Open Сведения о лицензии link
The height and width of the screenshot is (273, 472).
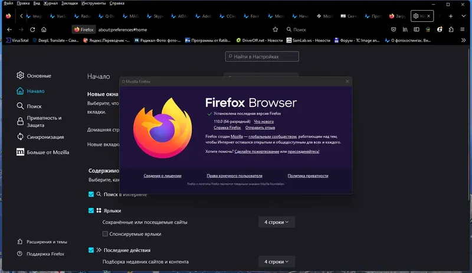pos(163,175)
